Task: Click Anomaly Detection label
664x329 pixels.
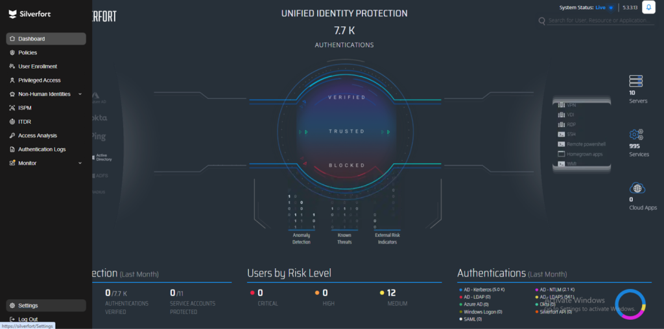Action: [x=302, y=238]
